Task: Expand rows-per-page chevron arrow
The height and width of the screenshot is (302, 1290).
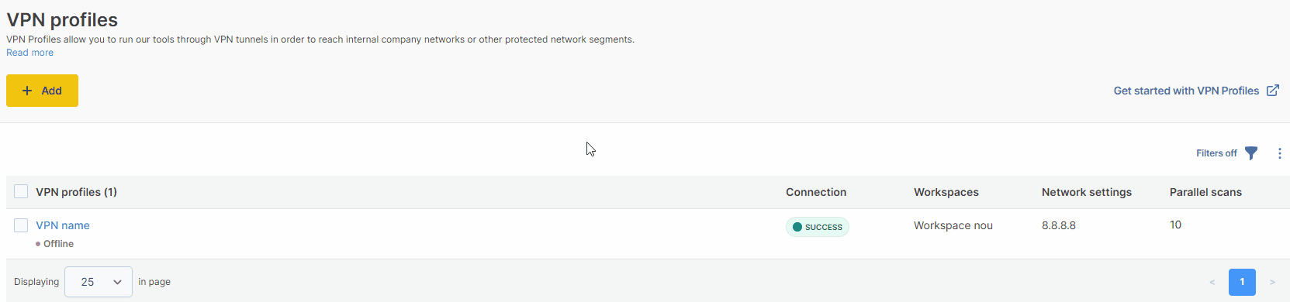Action: [x=117, y=282]
